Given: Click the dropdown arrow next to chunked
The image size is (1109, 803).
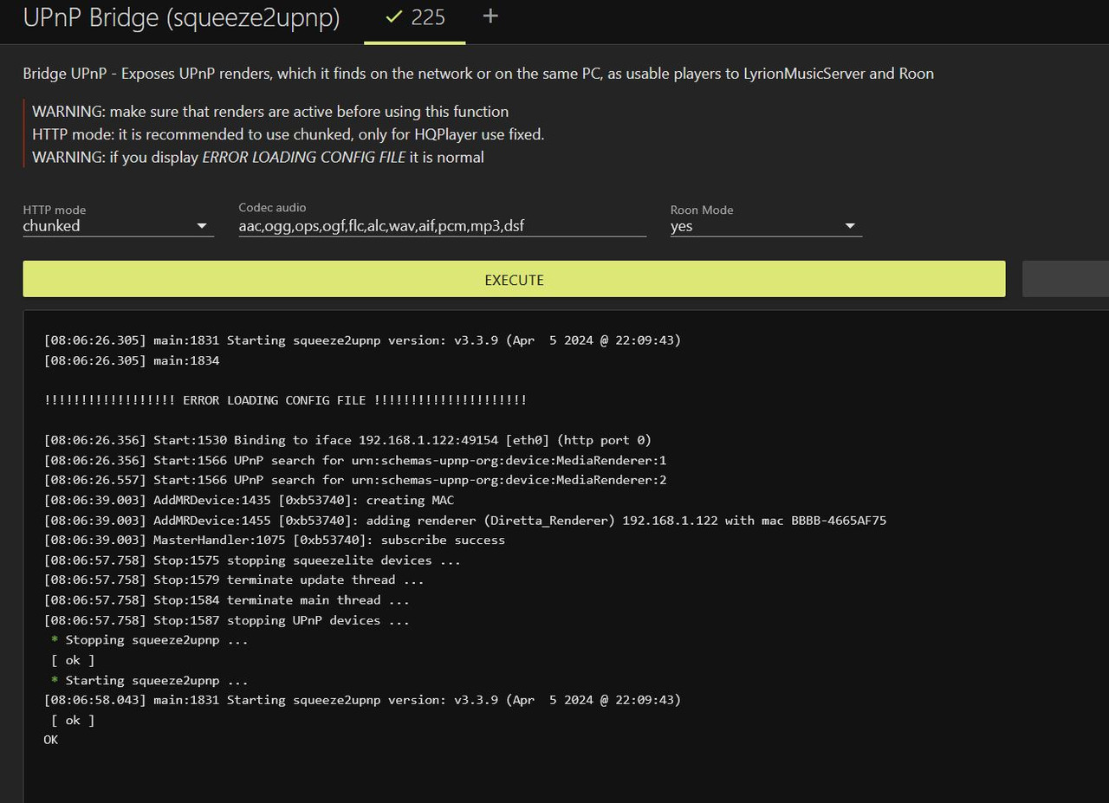Looking at the screenshot, I should pyautogui.click(x=201, y=226).
